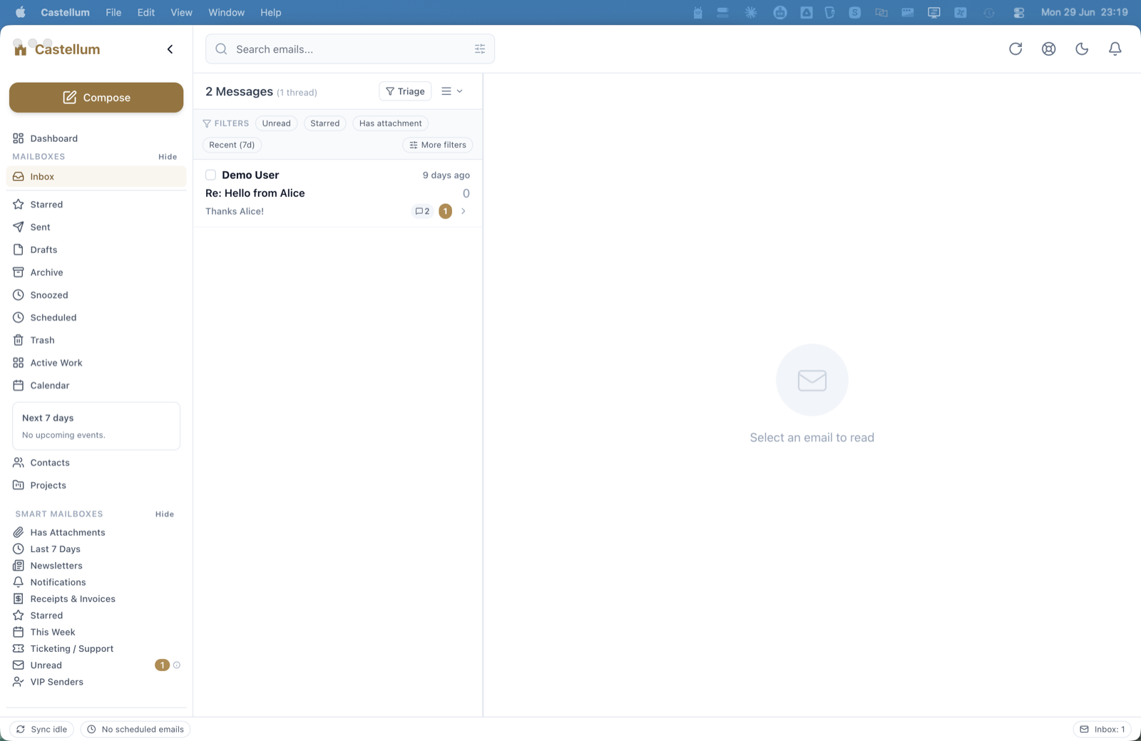Click the Inbox: 1 status indicator

tap(1102, 730)
